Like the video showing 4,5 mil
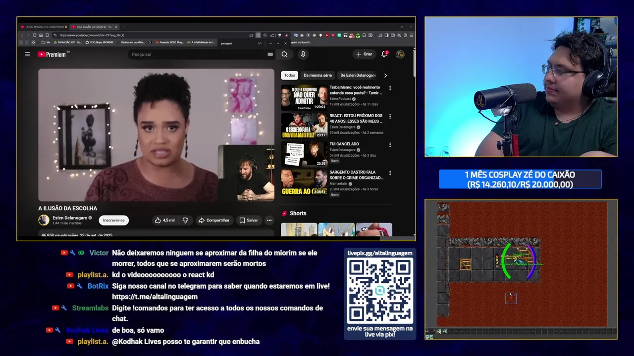634x356 pixels. click(x=164, y=221)
